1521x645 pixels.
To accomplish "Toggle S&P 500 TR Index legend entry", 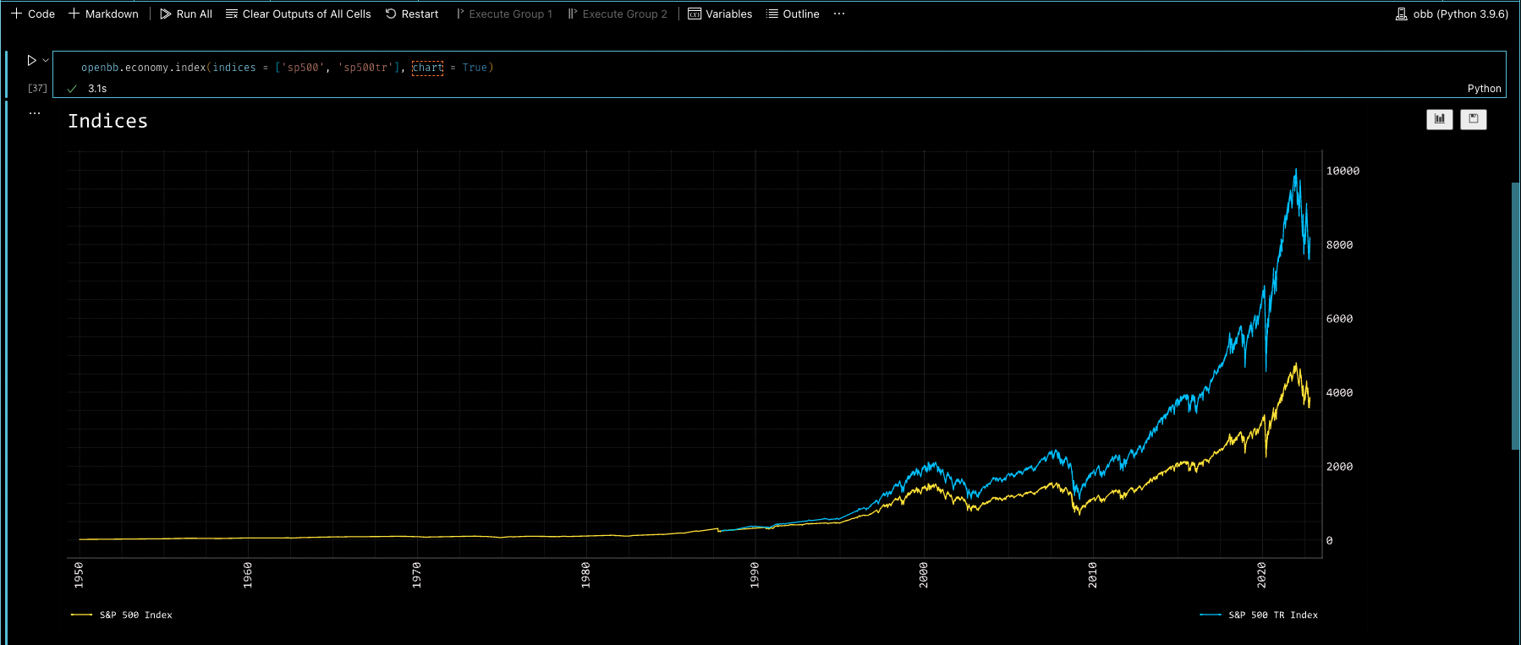I will coord(1259,615).
